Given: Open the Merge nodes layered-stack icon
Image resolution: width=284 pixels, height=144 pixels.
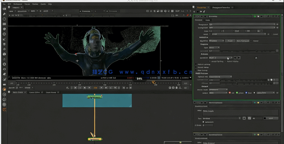Looking at the screenshot, I should click(4, 44).
